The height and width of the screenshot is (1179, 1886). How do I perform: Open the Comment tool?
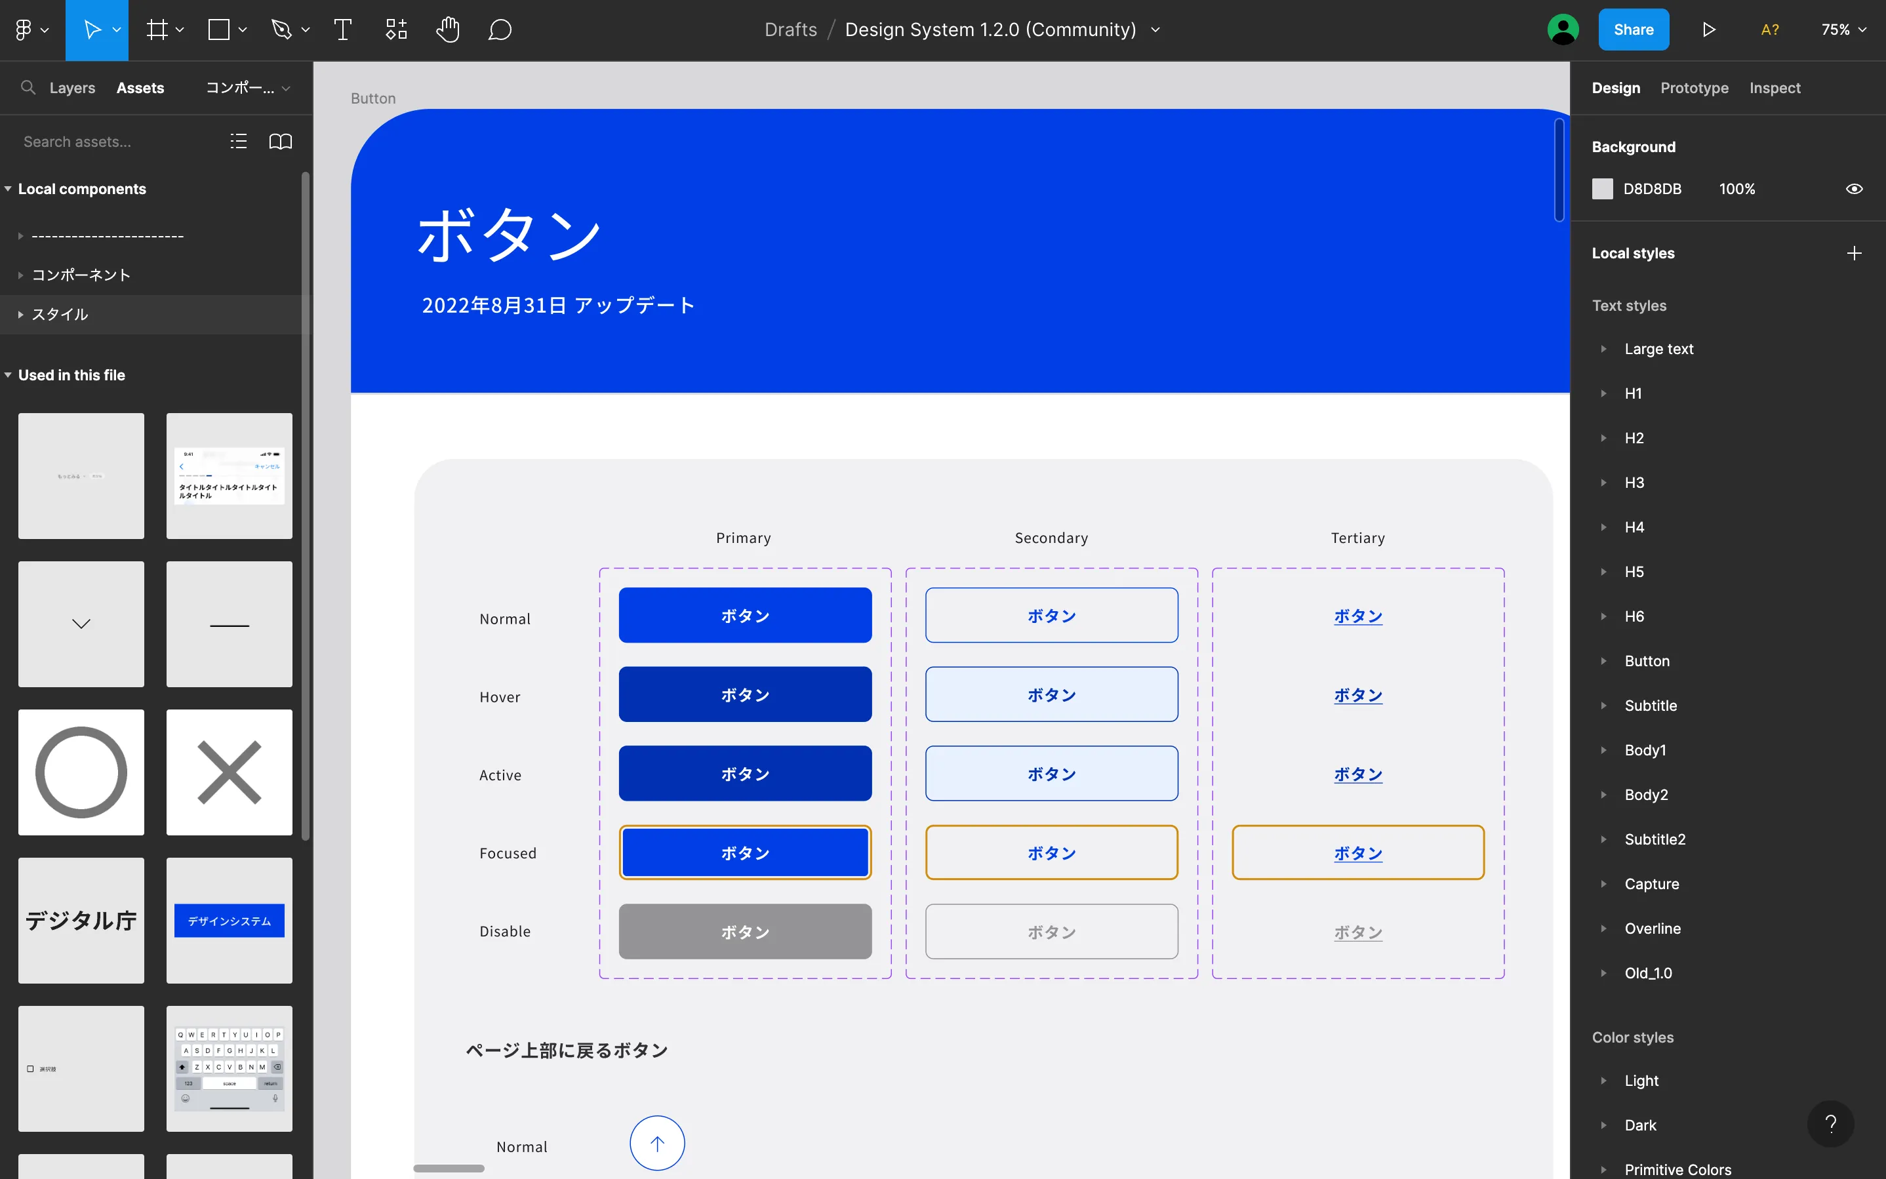click(500, 30)
